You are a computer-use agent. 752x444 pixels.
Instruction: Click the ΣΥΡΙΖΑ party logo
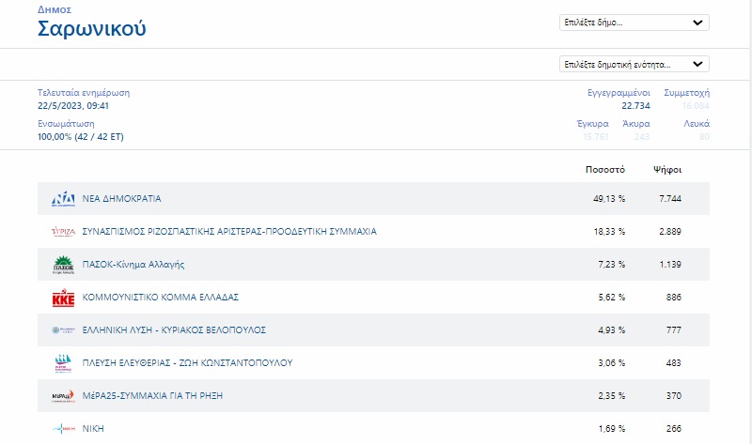[63, 232]
